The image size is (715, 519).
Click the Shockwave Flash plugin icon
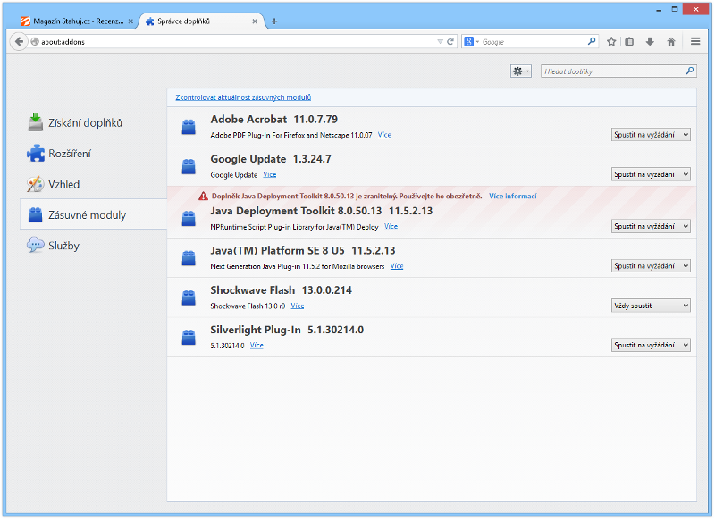[x=189, y=297]
